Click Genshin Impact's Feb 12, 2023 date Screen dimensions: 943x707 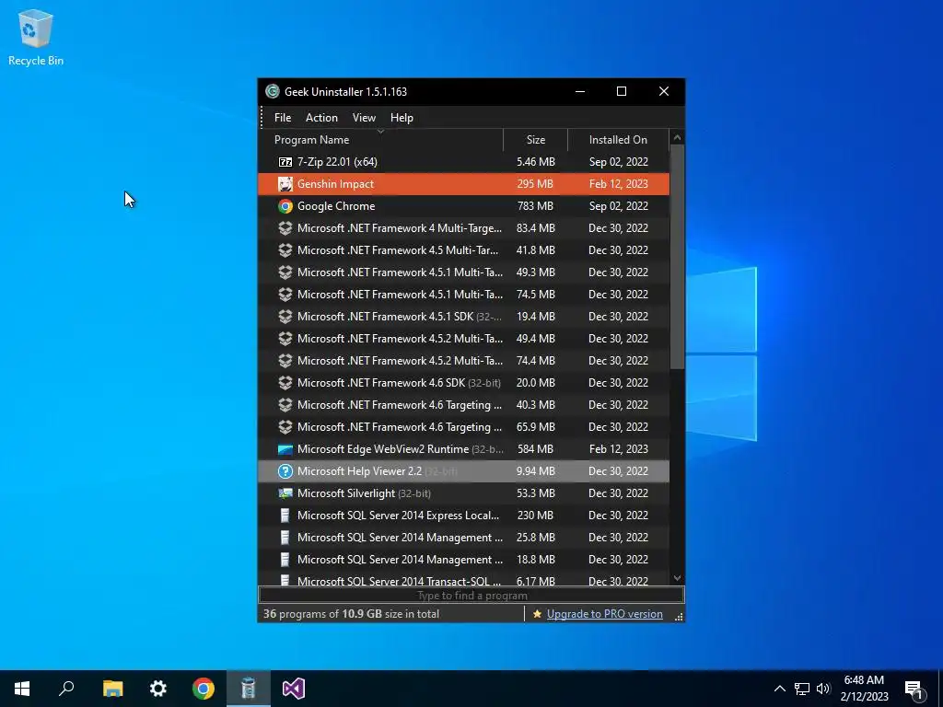click(x=618, y=184)
